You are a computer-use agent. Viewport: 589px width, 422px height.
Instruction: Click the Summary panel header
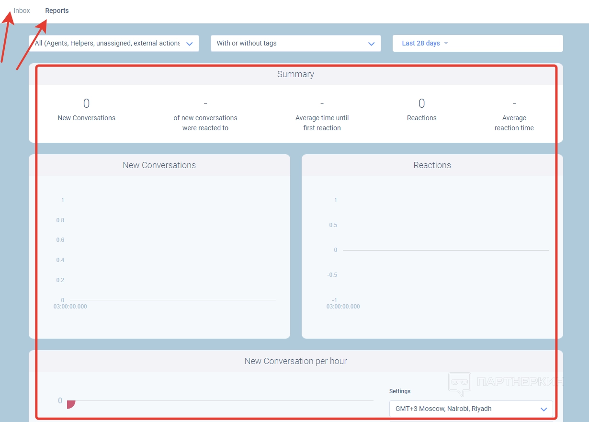295,74
